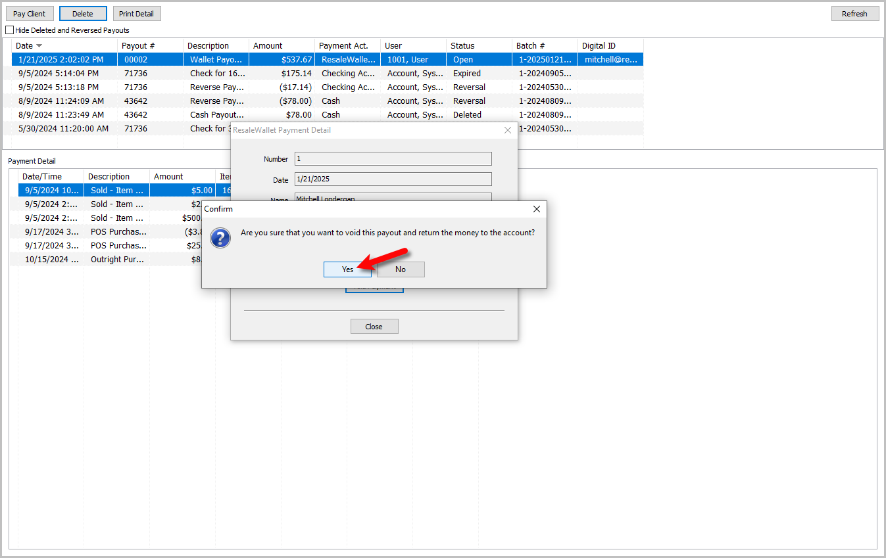
Task: Confirm voiding the payout with Yes
Action: pos(347,269)
